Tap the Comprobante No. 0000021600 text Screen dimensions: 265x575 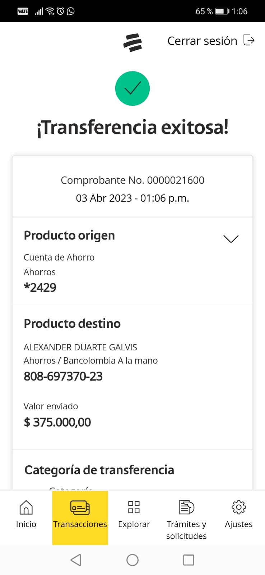coord(132,180)
